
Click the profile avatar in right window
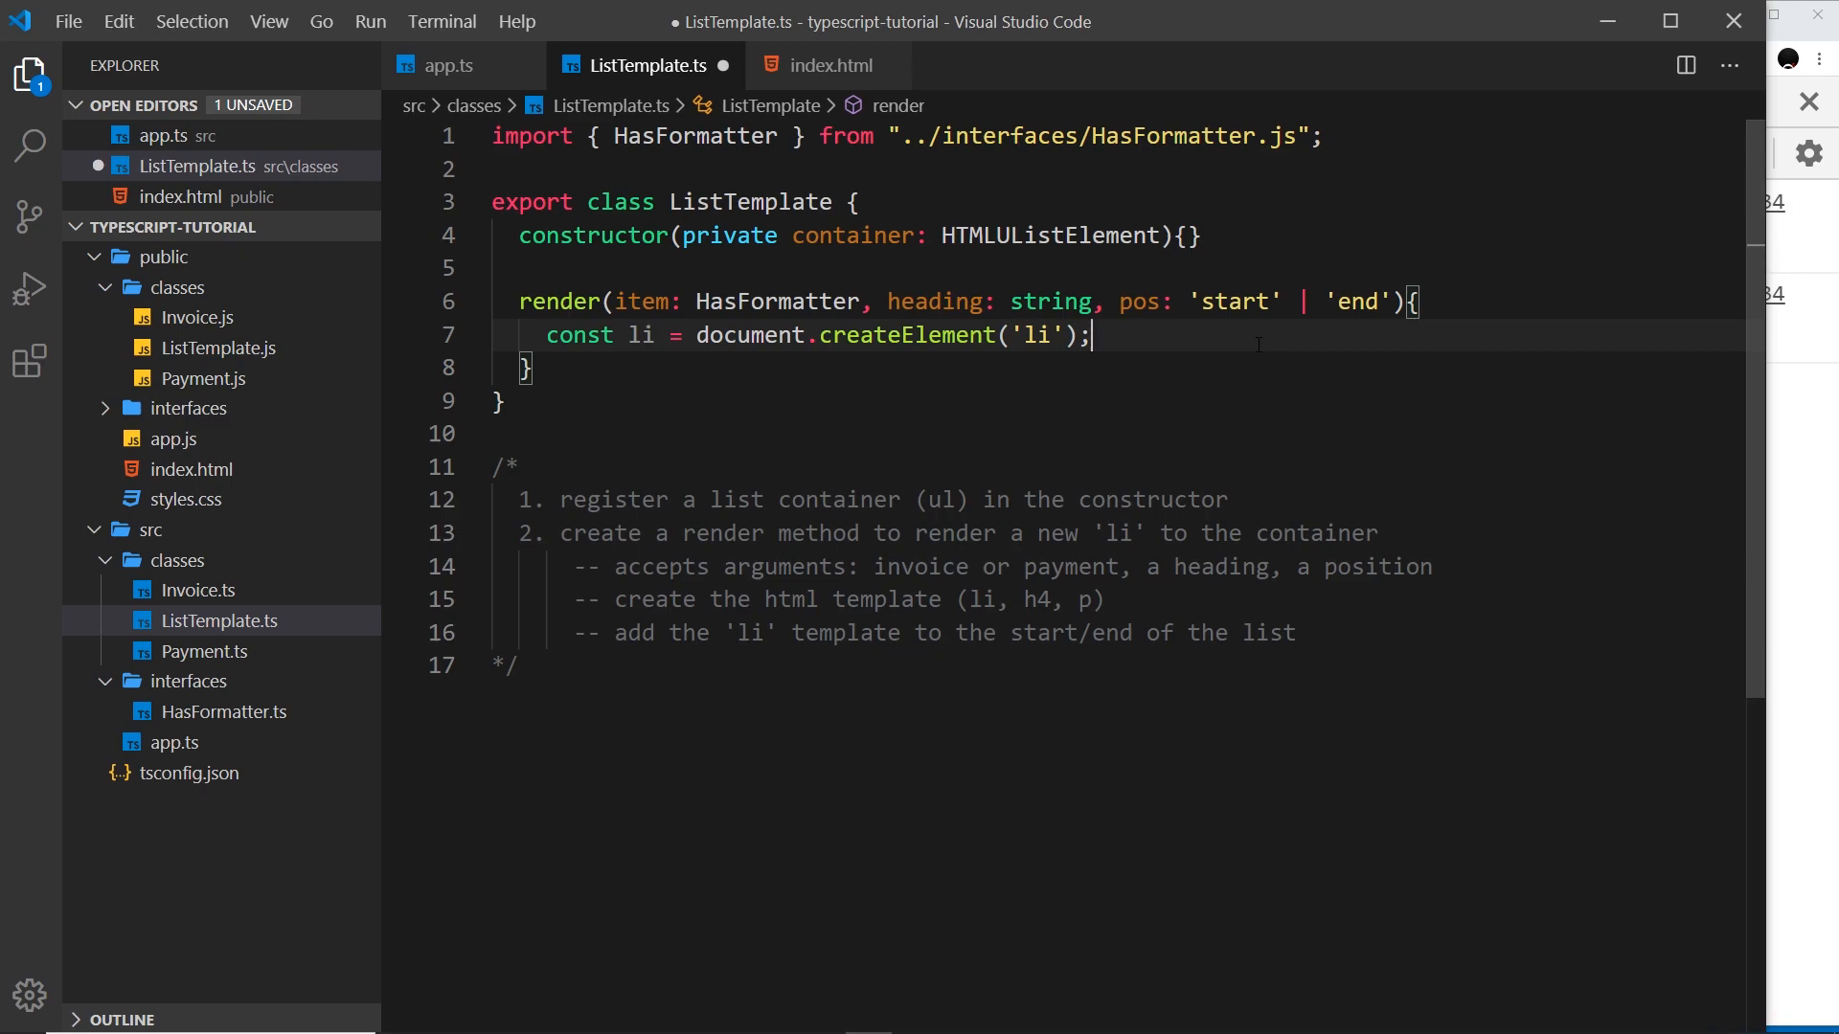(x=1788, y=59)
